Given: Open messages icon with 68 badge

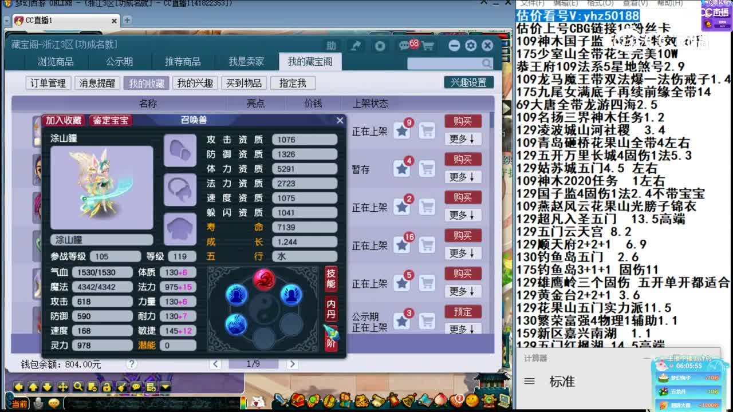Looking at the screenshot, I should [x=405, y=46].
